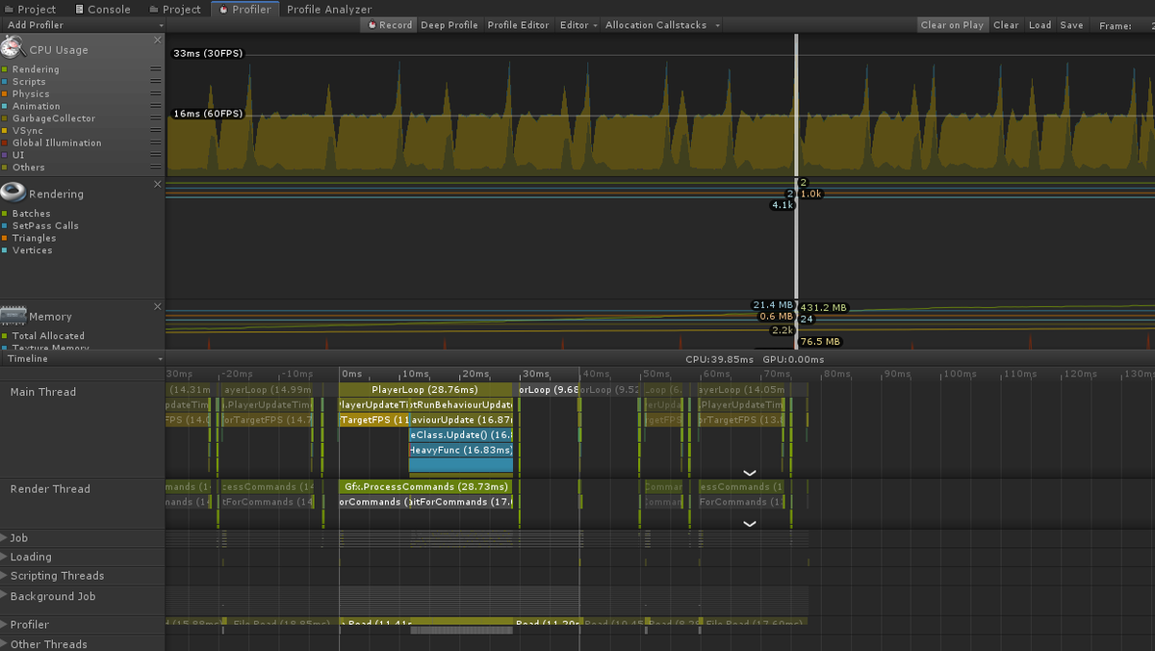Click the CPU Usage stopwatch icon
This screenshot has height=651, width=1155.
coord(13,47)
